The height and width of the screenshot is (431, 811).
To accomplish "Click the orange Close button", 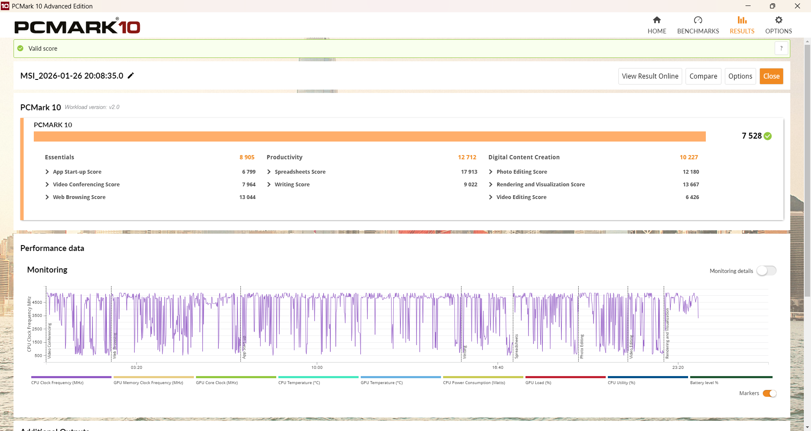I will (x=771, y=76).
